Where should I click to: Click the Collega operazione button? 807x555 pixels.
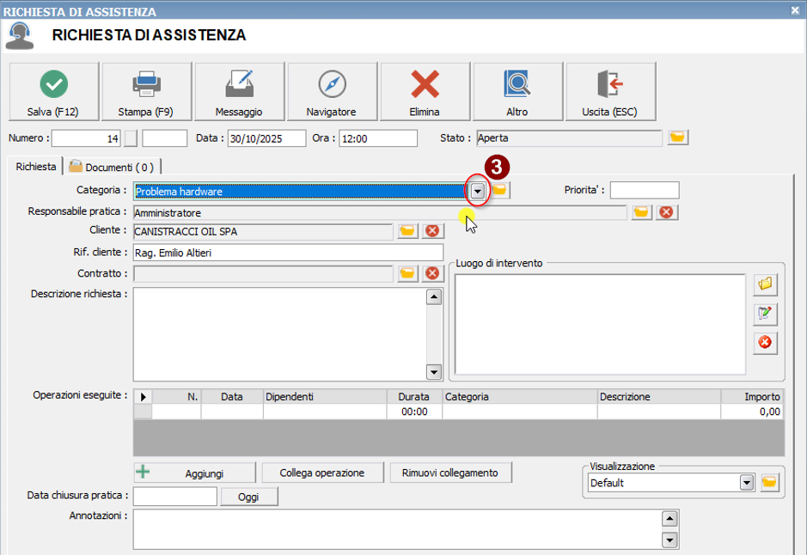coord(322,473)
